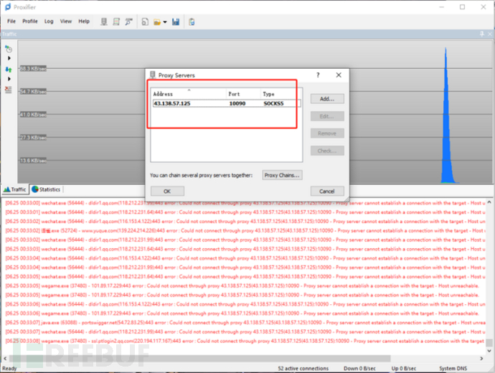The height and width of the screenshot is (373, 495).
Task: Sort by Address column header
Action: coord(189,94)
